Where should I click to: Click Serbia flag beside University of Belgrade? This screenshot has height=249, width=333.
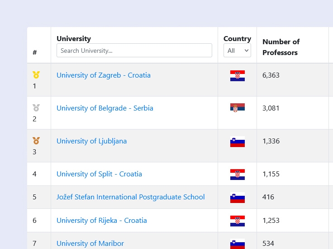[238, 108]
